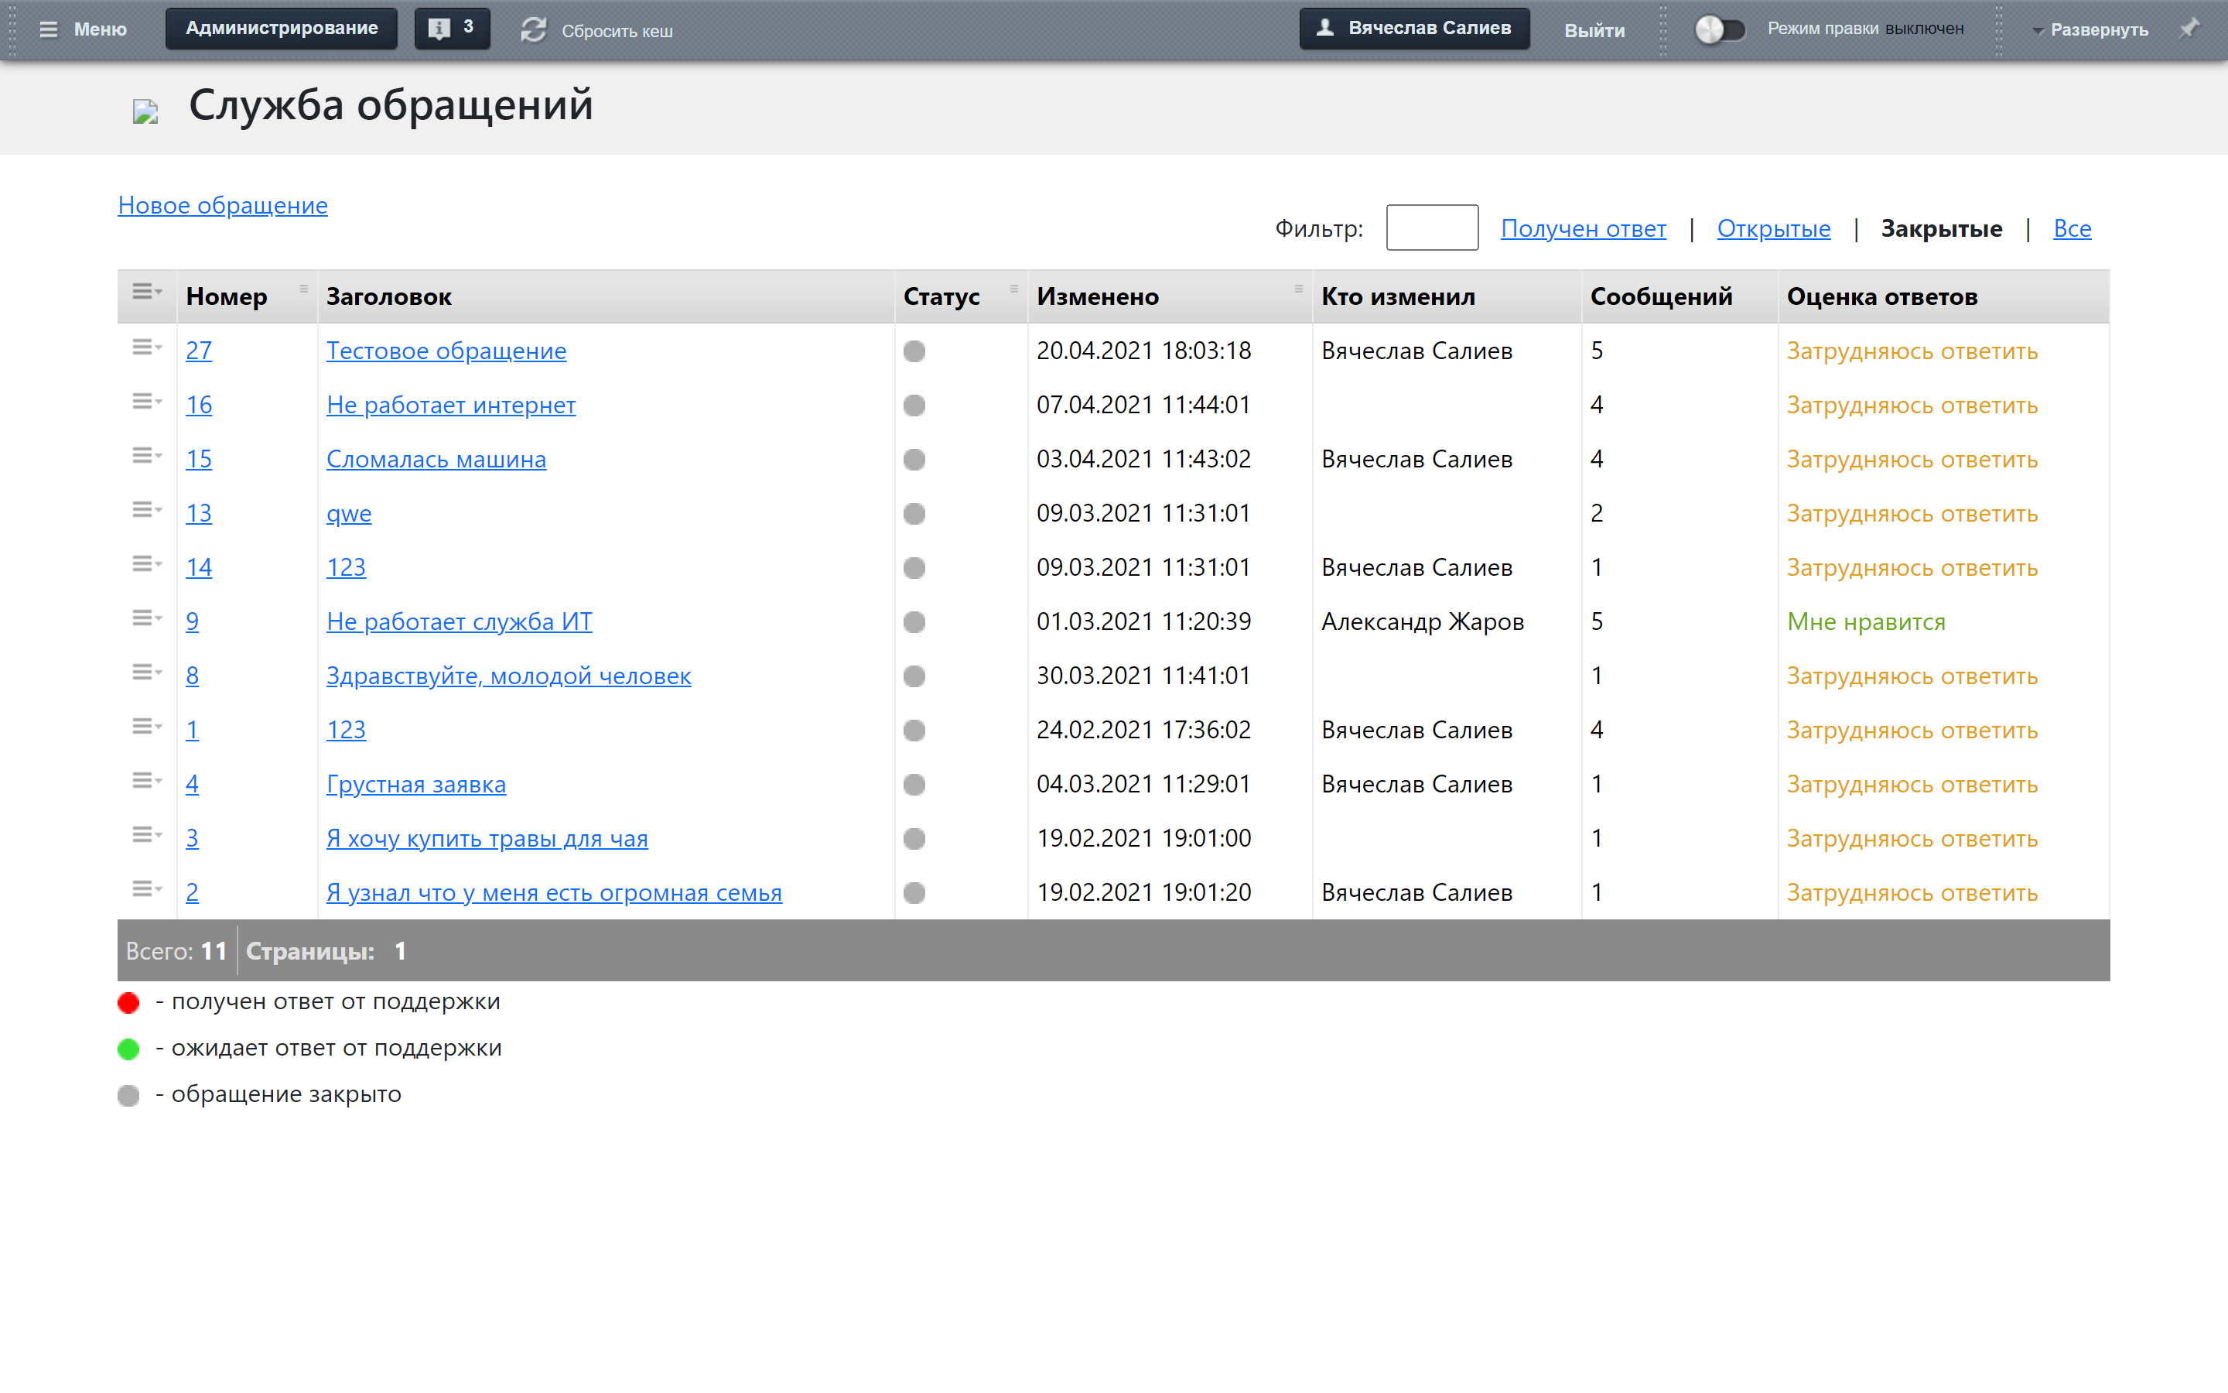Click page 1 in the pagination bar
The width and height of the screenshot is (2228, 1393).
click(x=401, y=951)
